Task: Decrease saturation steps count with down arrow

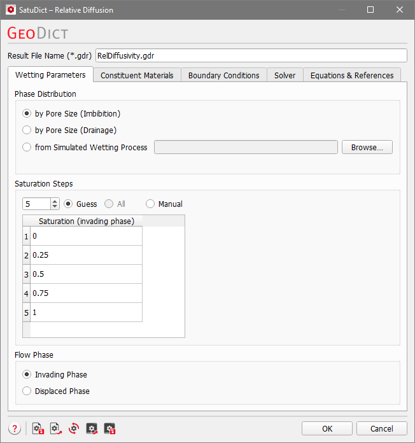Action: coord(55,206)
